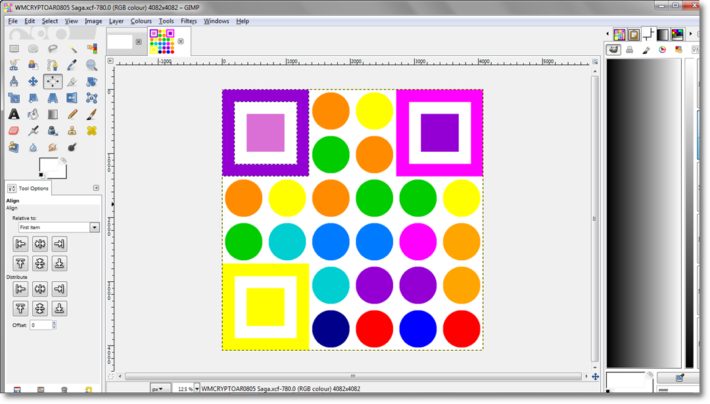Select the Flip tool
Image resolution: width=710 pixels, height=404 pixels.
[72, 98]
